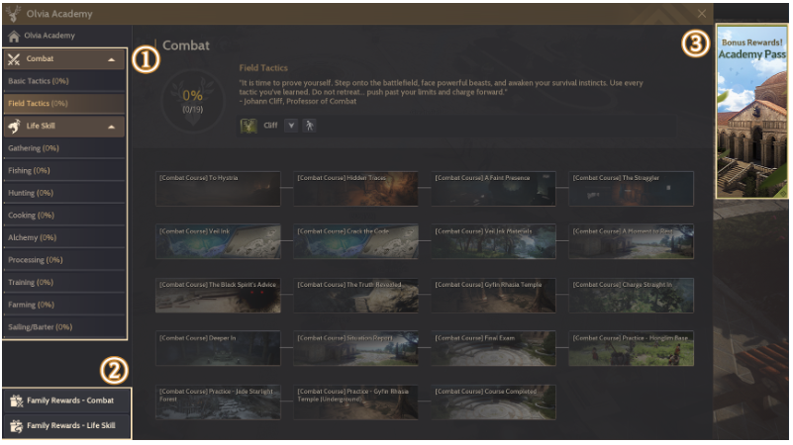
Task: Click the Family Rewards - Combat gift icon
Action: click(16, 401)
